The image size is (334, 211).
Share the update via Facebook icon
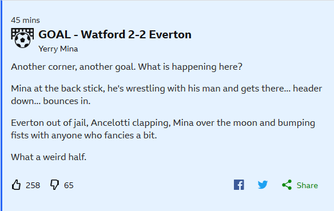(x=239, y=185)
